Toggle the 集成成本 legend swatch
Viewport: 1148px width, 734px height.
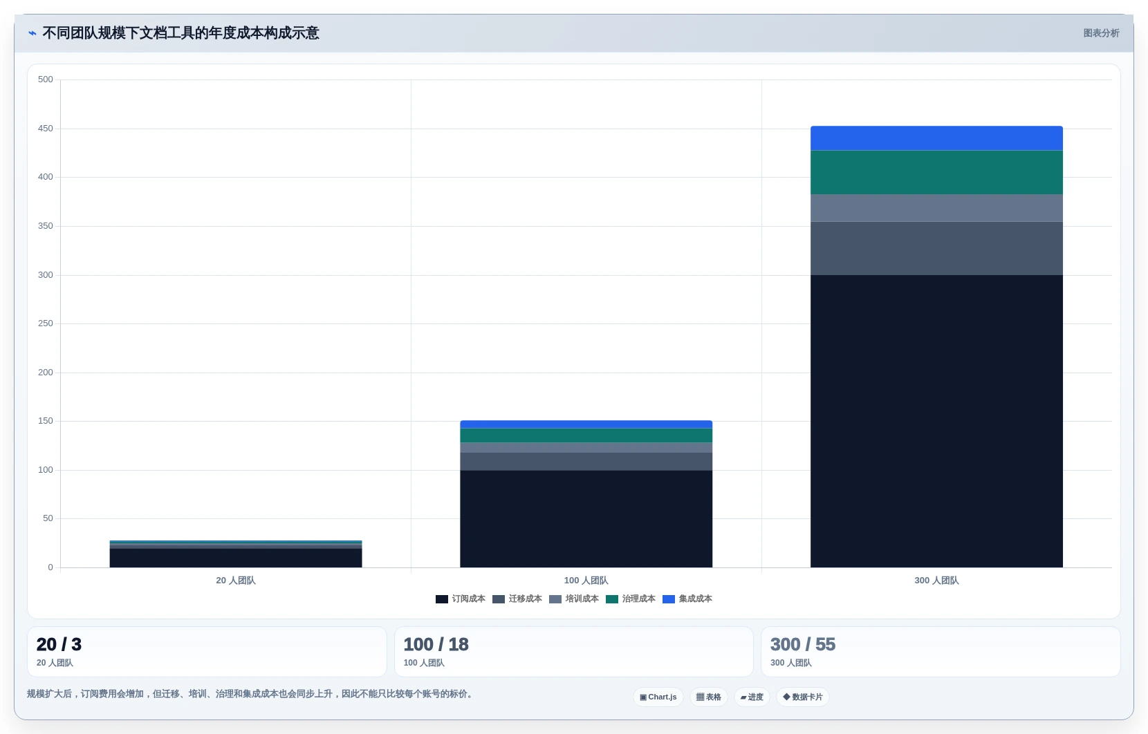[669, 599]
